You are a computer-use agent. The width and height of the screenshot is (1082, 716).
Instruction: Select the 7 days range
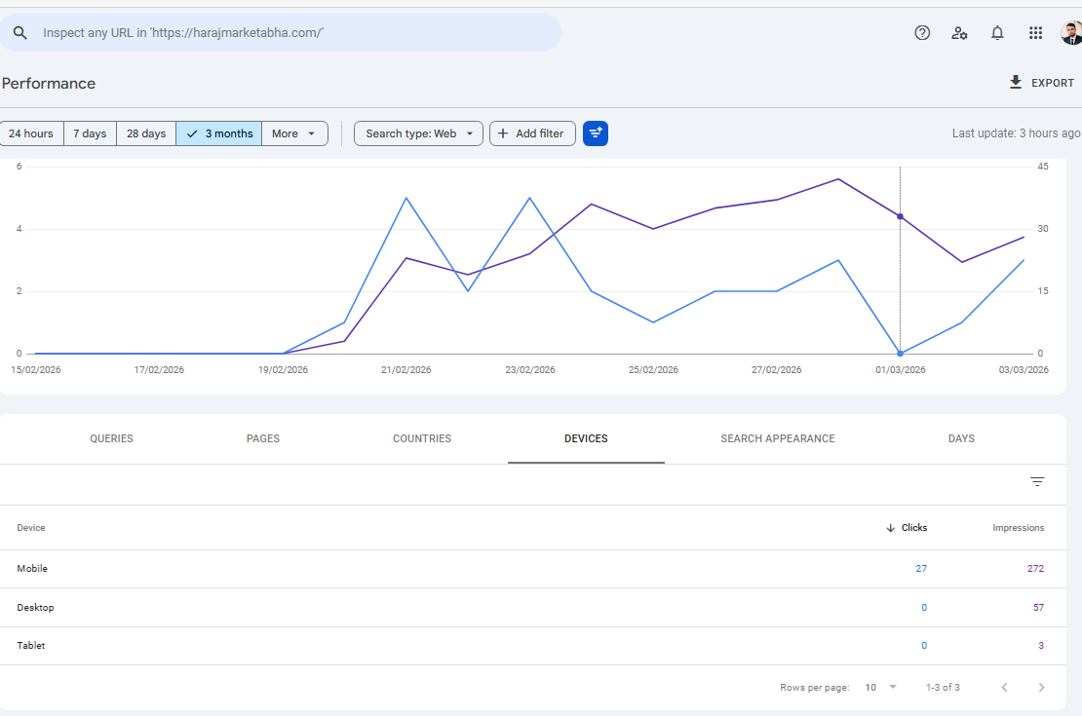click(x=90, y=133)
